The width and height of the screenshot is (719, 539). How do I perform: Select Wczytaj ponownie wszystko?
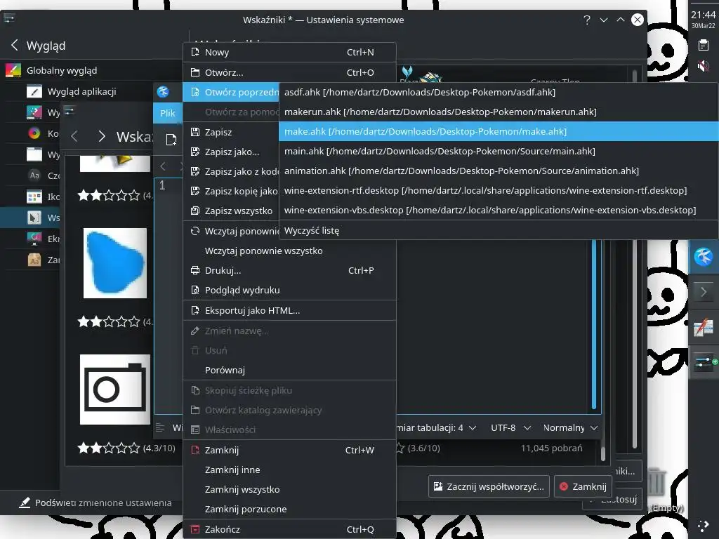[289, 251]
